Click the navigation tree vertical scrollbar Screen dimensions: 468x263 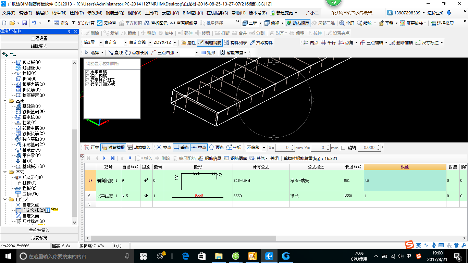click(x=75, y=173)
